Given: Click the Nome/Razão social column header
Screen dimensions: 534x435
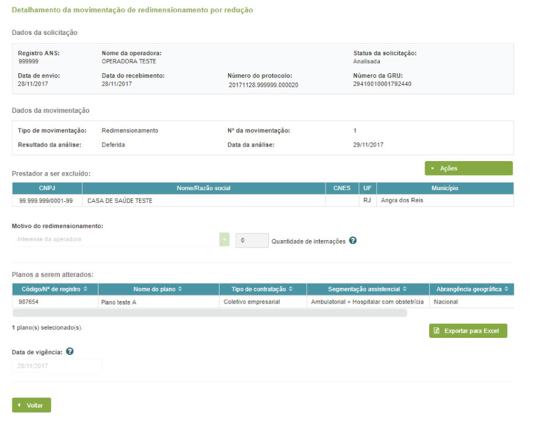Looking at the screenshot, I should coord(204,188).
